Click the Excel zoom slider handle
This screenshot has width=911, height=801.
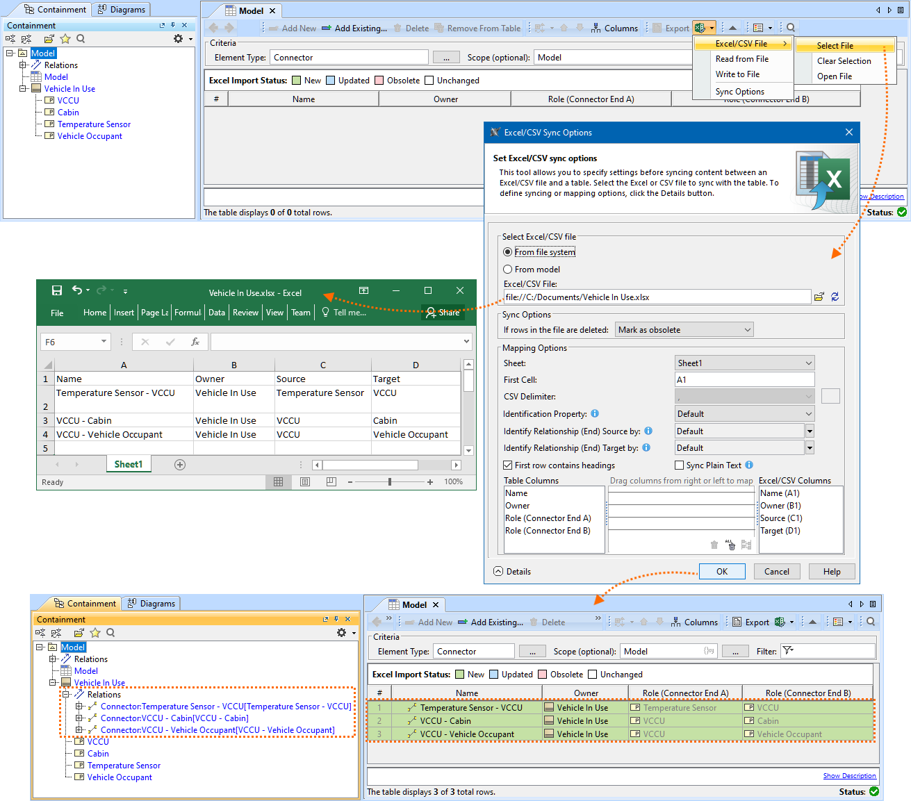tap(390, 481)
